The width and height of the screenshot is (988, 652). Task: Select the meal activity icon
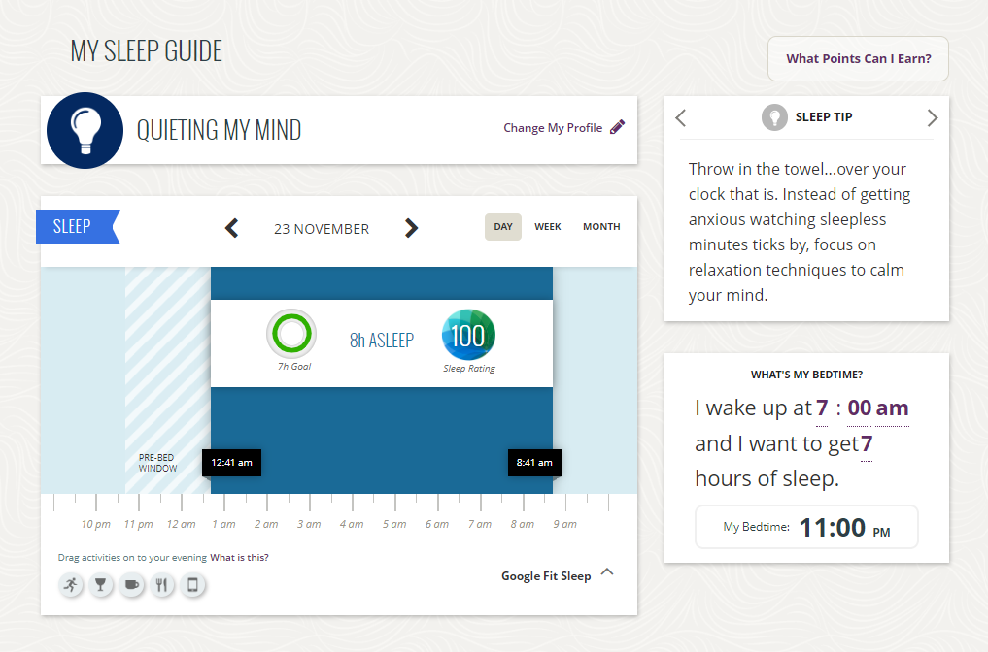pos(162,585)
